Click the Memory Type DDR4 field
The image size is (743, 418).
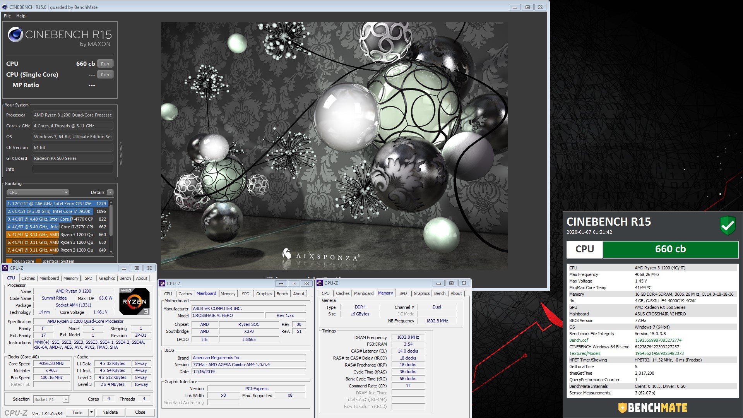click(360, 307)
